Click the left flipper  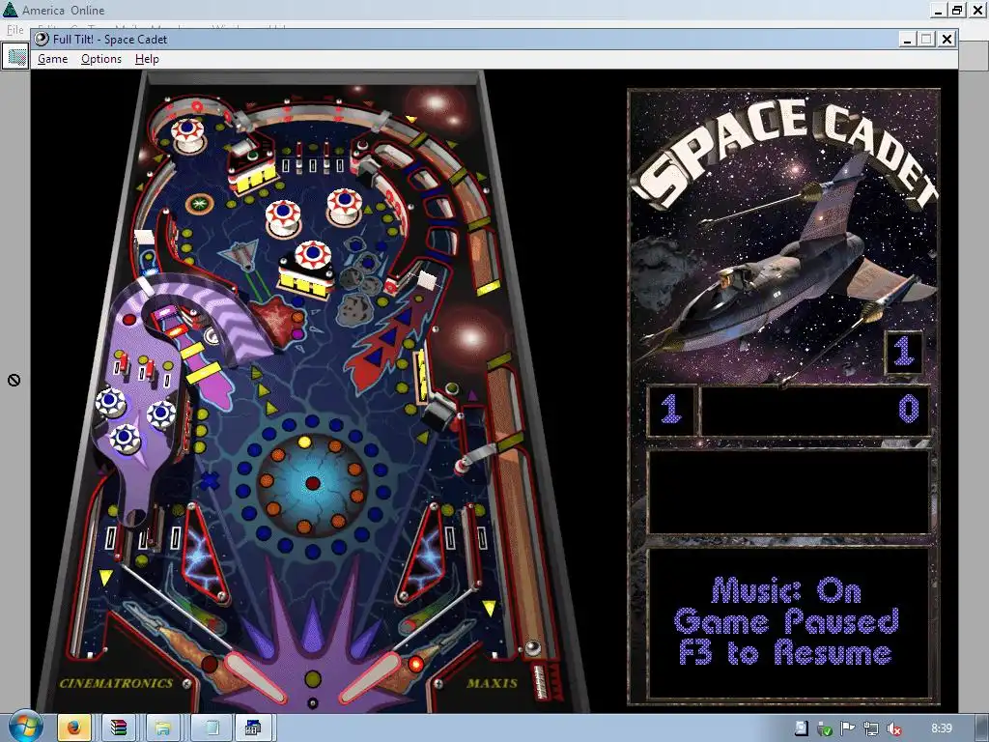pyautogui.click(x=255, y=676)
